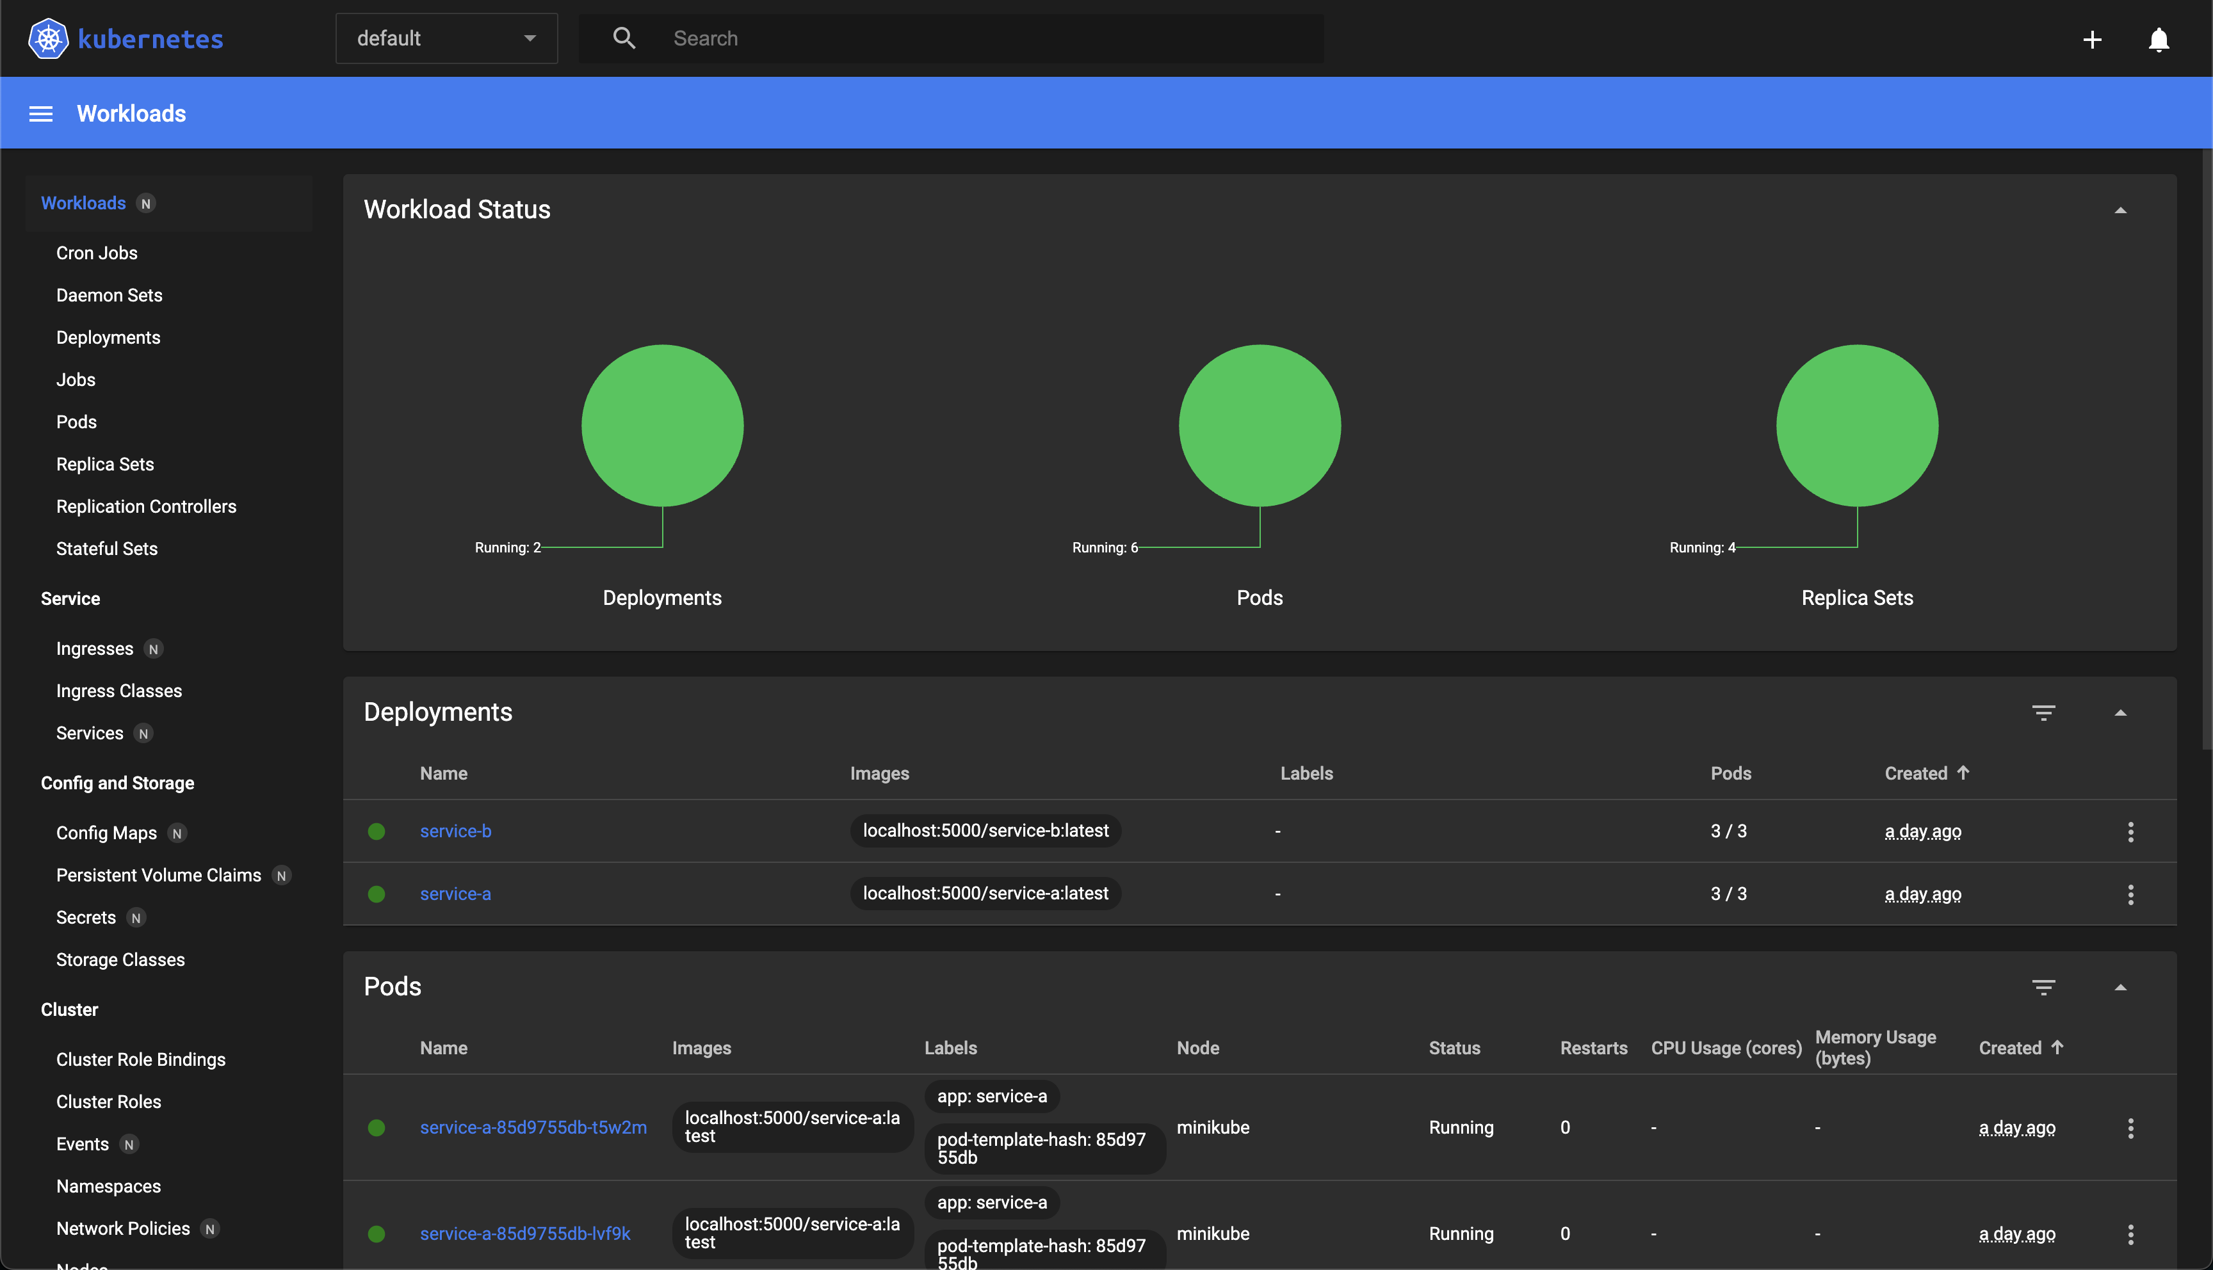Select Deployments in the sidebar
This screenshot has height=1270, width=2213.
[108, 337]
